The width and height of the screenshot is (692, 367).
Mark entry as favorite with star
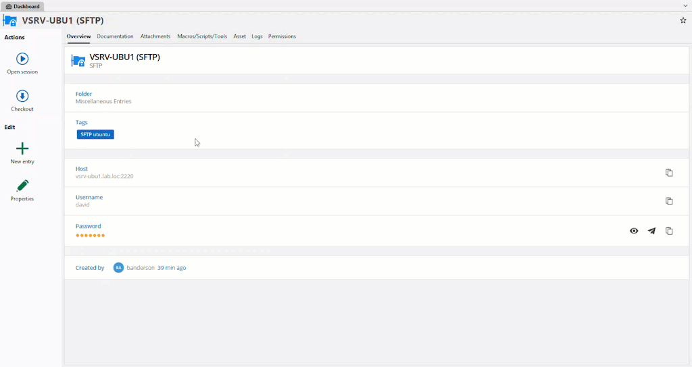(683, 21)
